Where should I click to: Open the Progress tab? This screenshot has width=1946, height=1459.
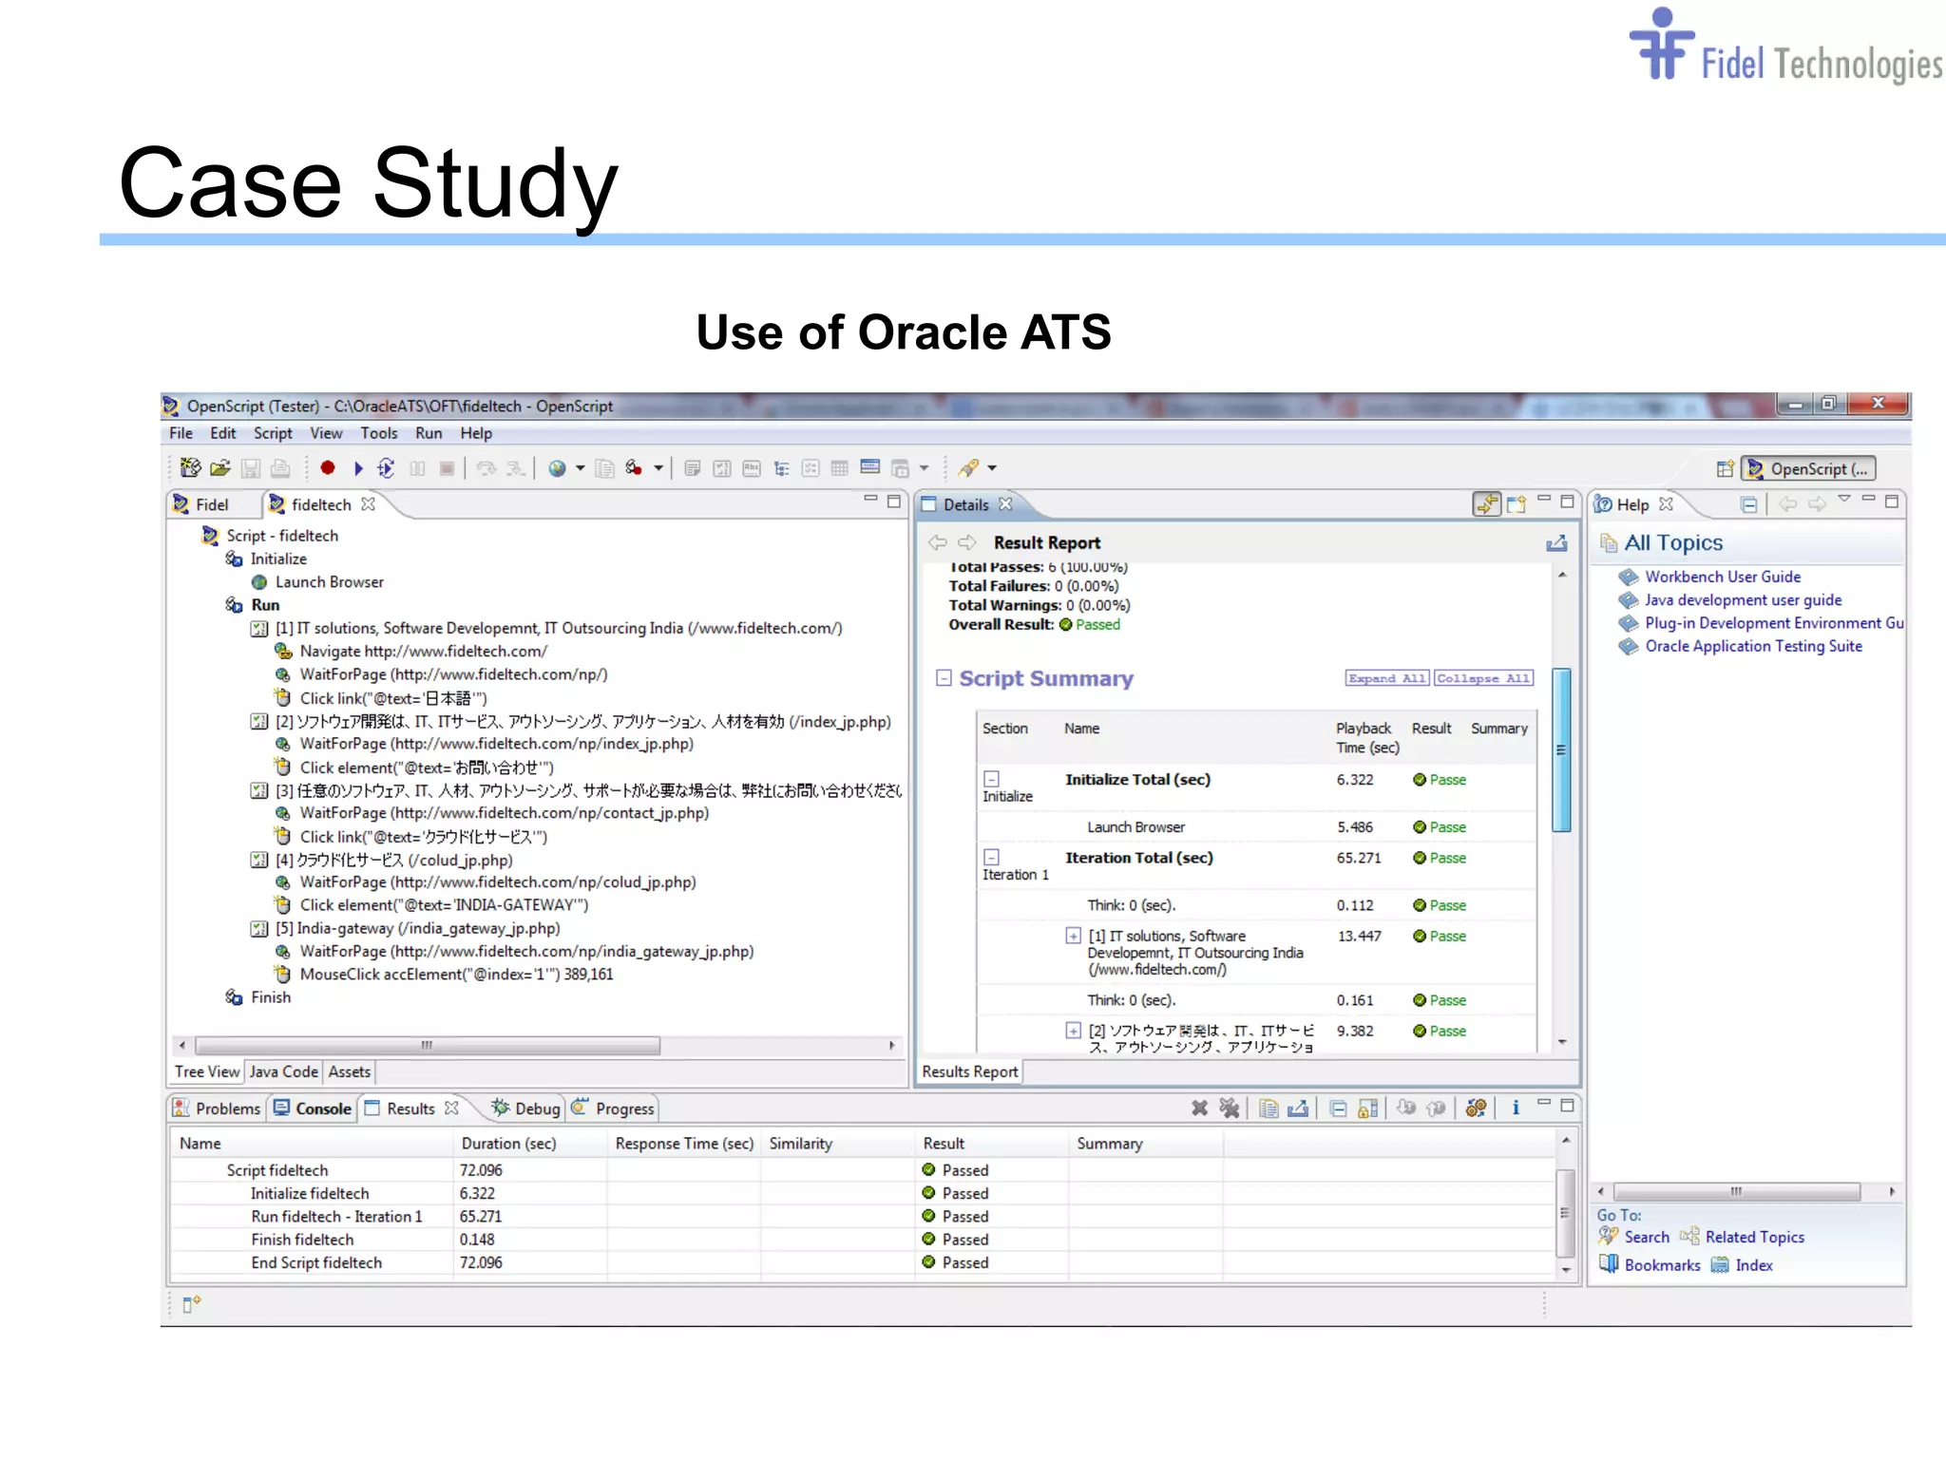tap(614, 1108)
